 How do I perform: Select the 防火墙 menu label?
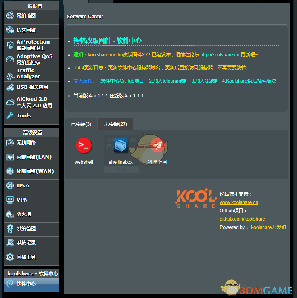24,214
